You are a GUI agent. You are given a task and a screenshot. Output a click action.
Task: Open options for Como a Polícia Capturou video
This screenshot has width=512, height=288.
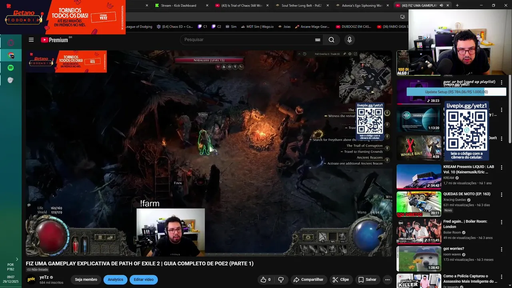[x=502, y=277]
